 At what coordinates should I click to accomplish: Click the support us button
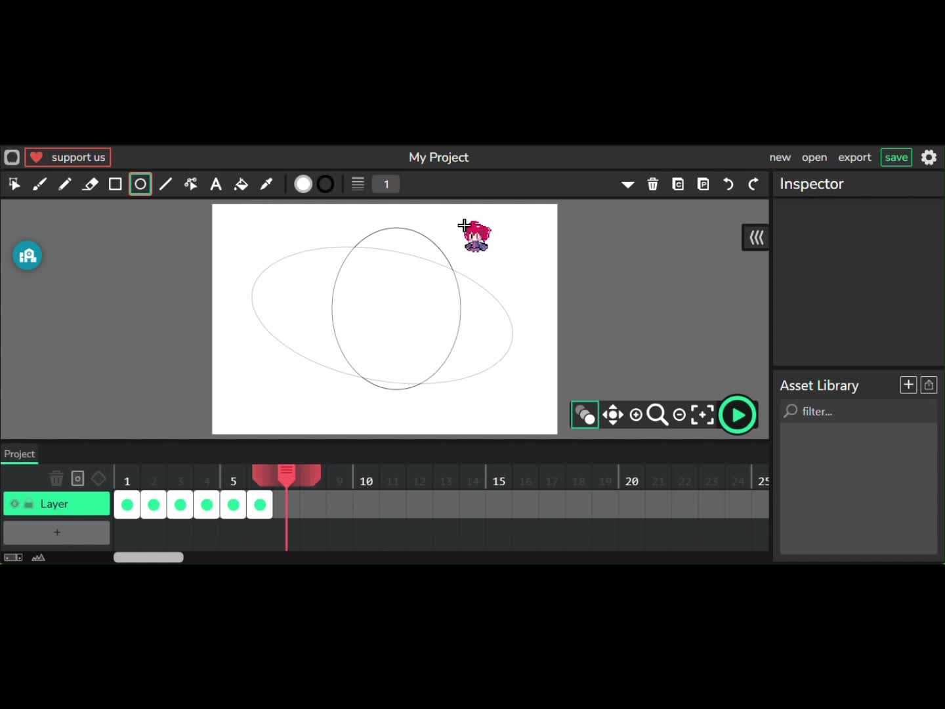[68, 158]
